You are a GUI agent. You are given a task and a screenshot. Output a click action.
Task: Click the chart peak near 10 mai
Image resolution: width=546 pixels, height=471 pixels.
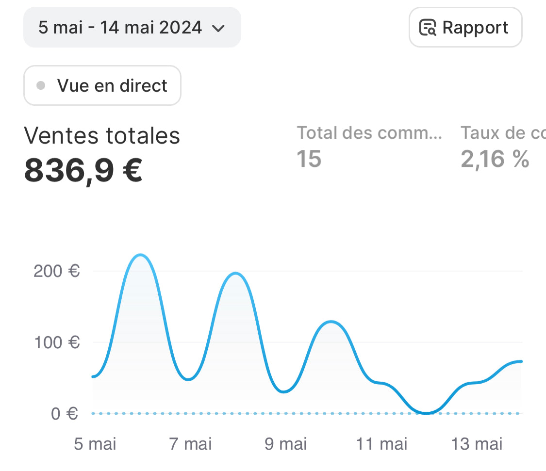(331, 322)
